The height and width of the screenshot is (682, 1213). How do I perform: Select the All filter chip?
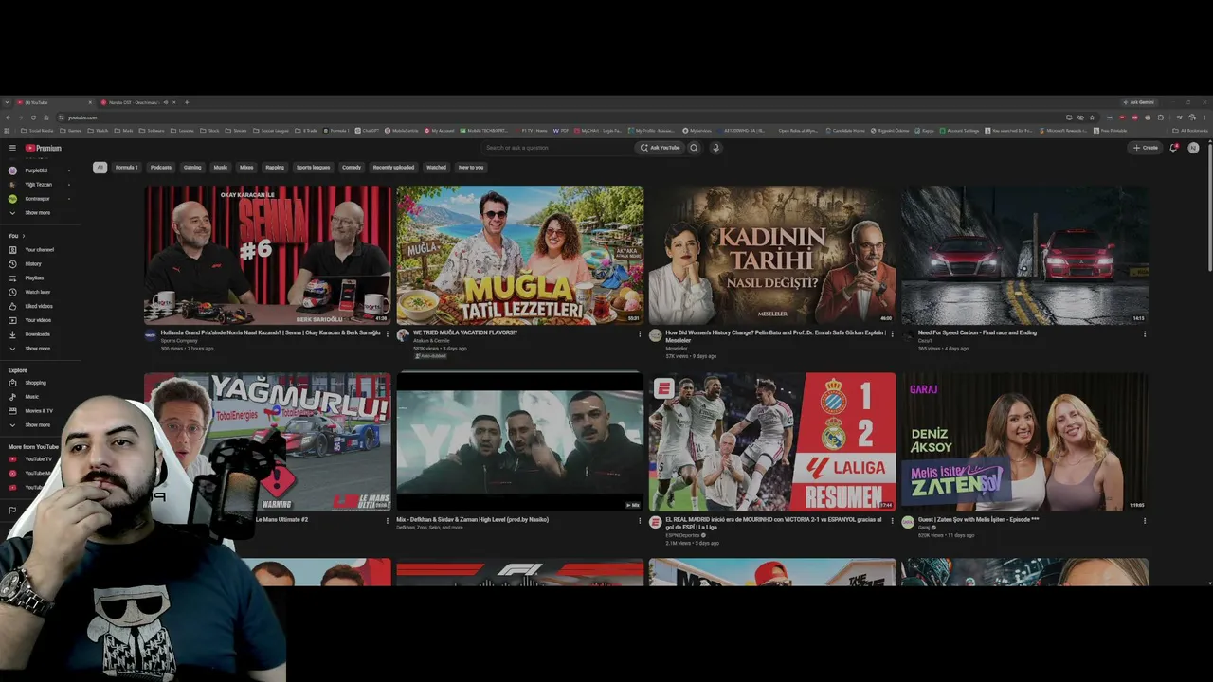pyautogui.click(x=100, y=168)
